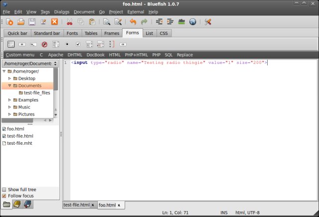Open Find with the magnifier icon
Viewport: 319px width, 217px height.
pyautogui.click(x=107, y=22)
